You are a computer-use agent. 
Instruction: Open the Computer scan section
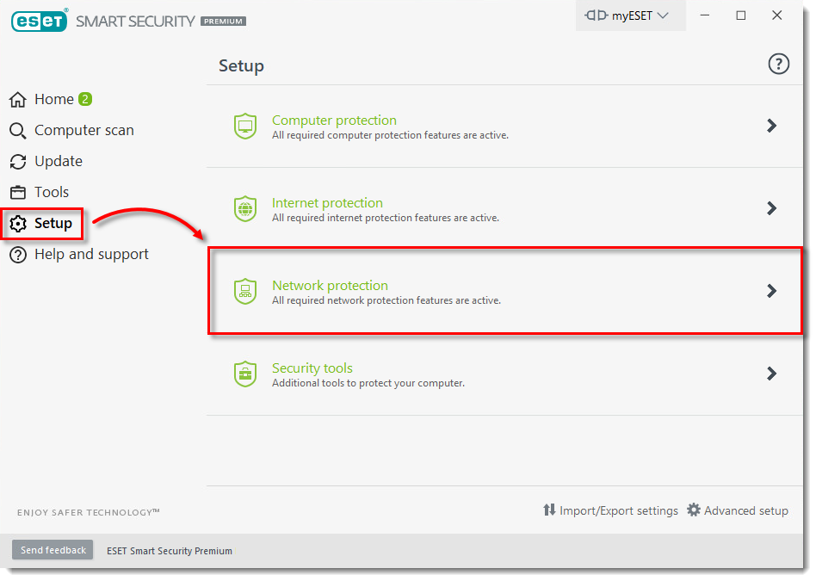coord(83,131)
